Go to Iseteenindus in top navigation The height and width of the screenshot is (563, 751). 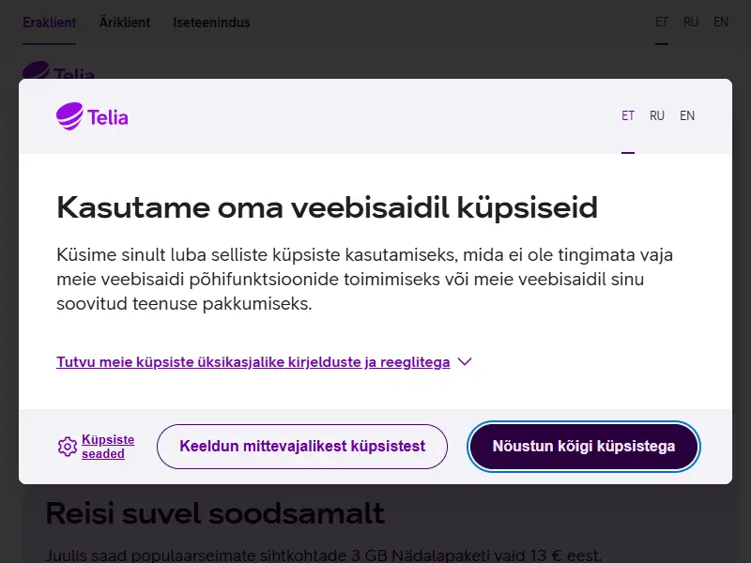(x=211, y=23)
